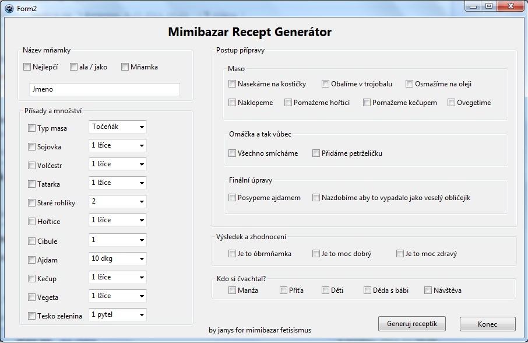Check Pomažeme kečupem option
The width and height of the screenshot is (528, 343).
pos(367,103)
